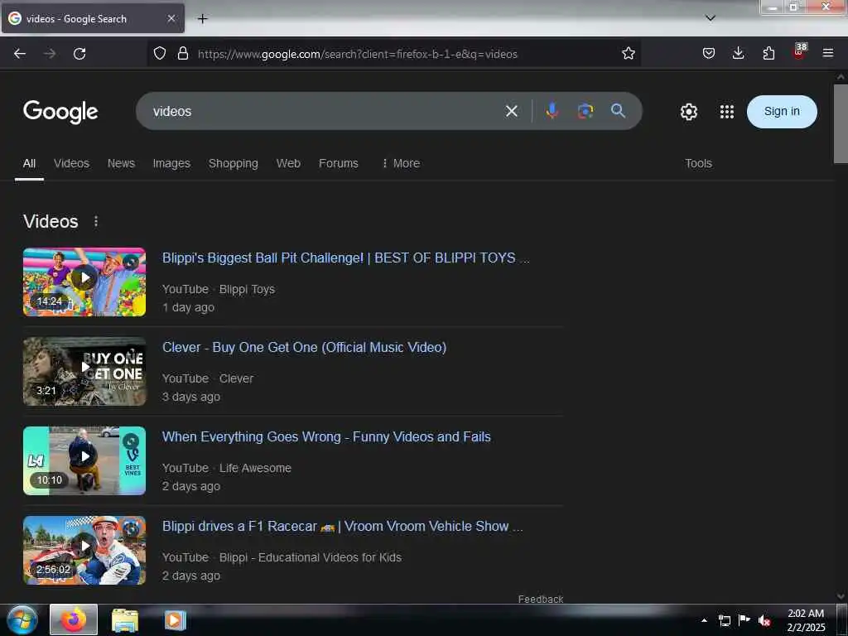The width and height of the screenshot is (848, 636).
Task: Play the F1 Racecar video thumbnail
Action: pyautogui.click(x=84, y=550)
